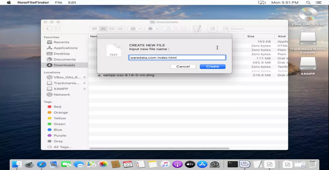
Task: Click the paper-and-pencil toolbar icon
Action: click(x=197, y=29)
